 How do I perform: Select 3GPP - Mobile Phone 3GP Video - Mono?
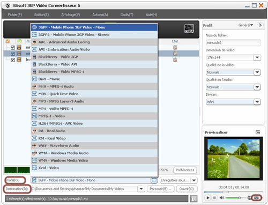pyautogui.click(x=94, y=27)
